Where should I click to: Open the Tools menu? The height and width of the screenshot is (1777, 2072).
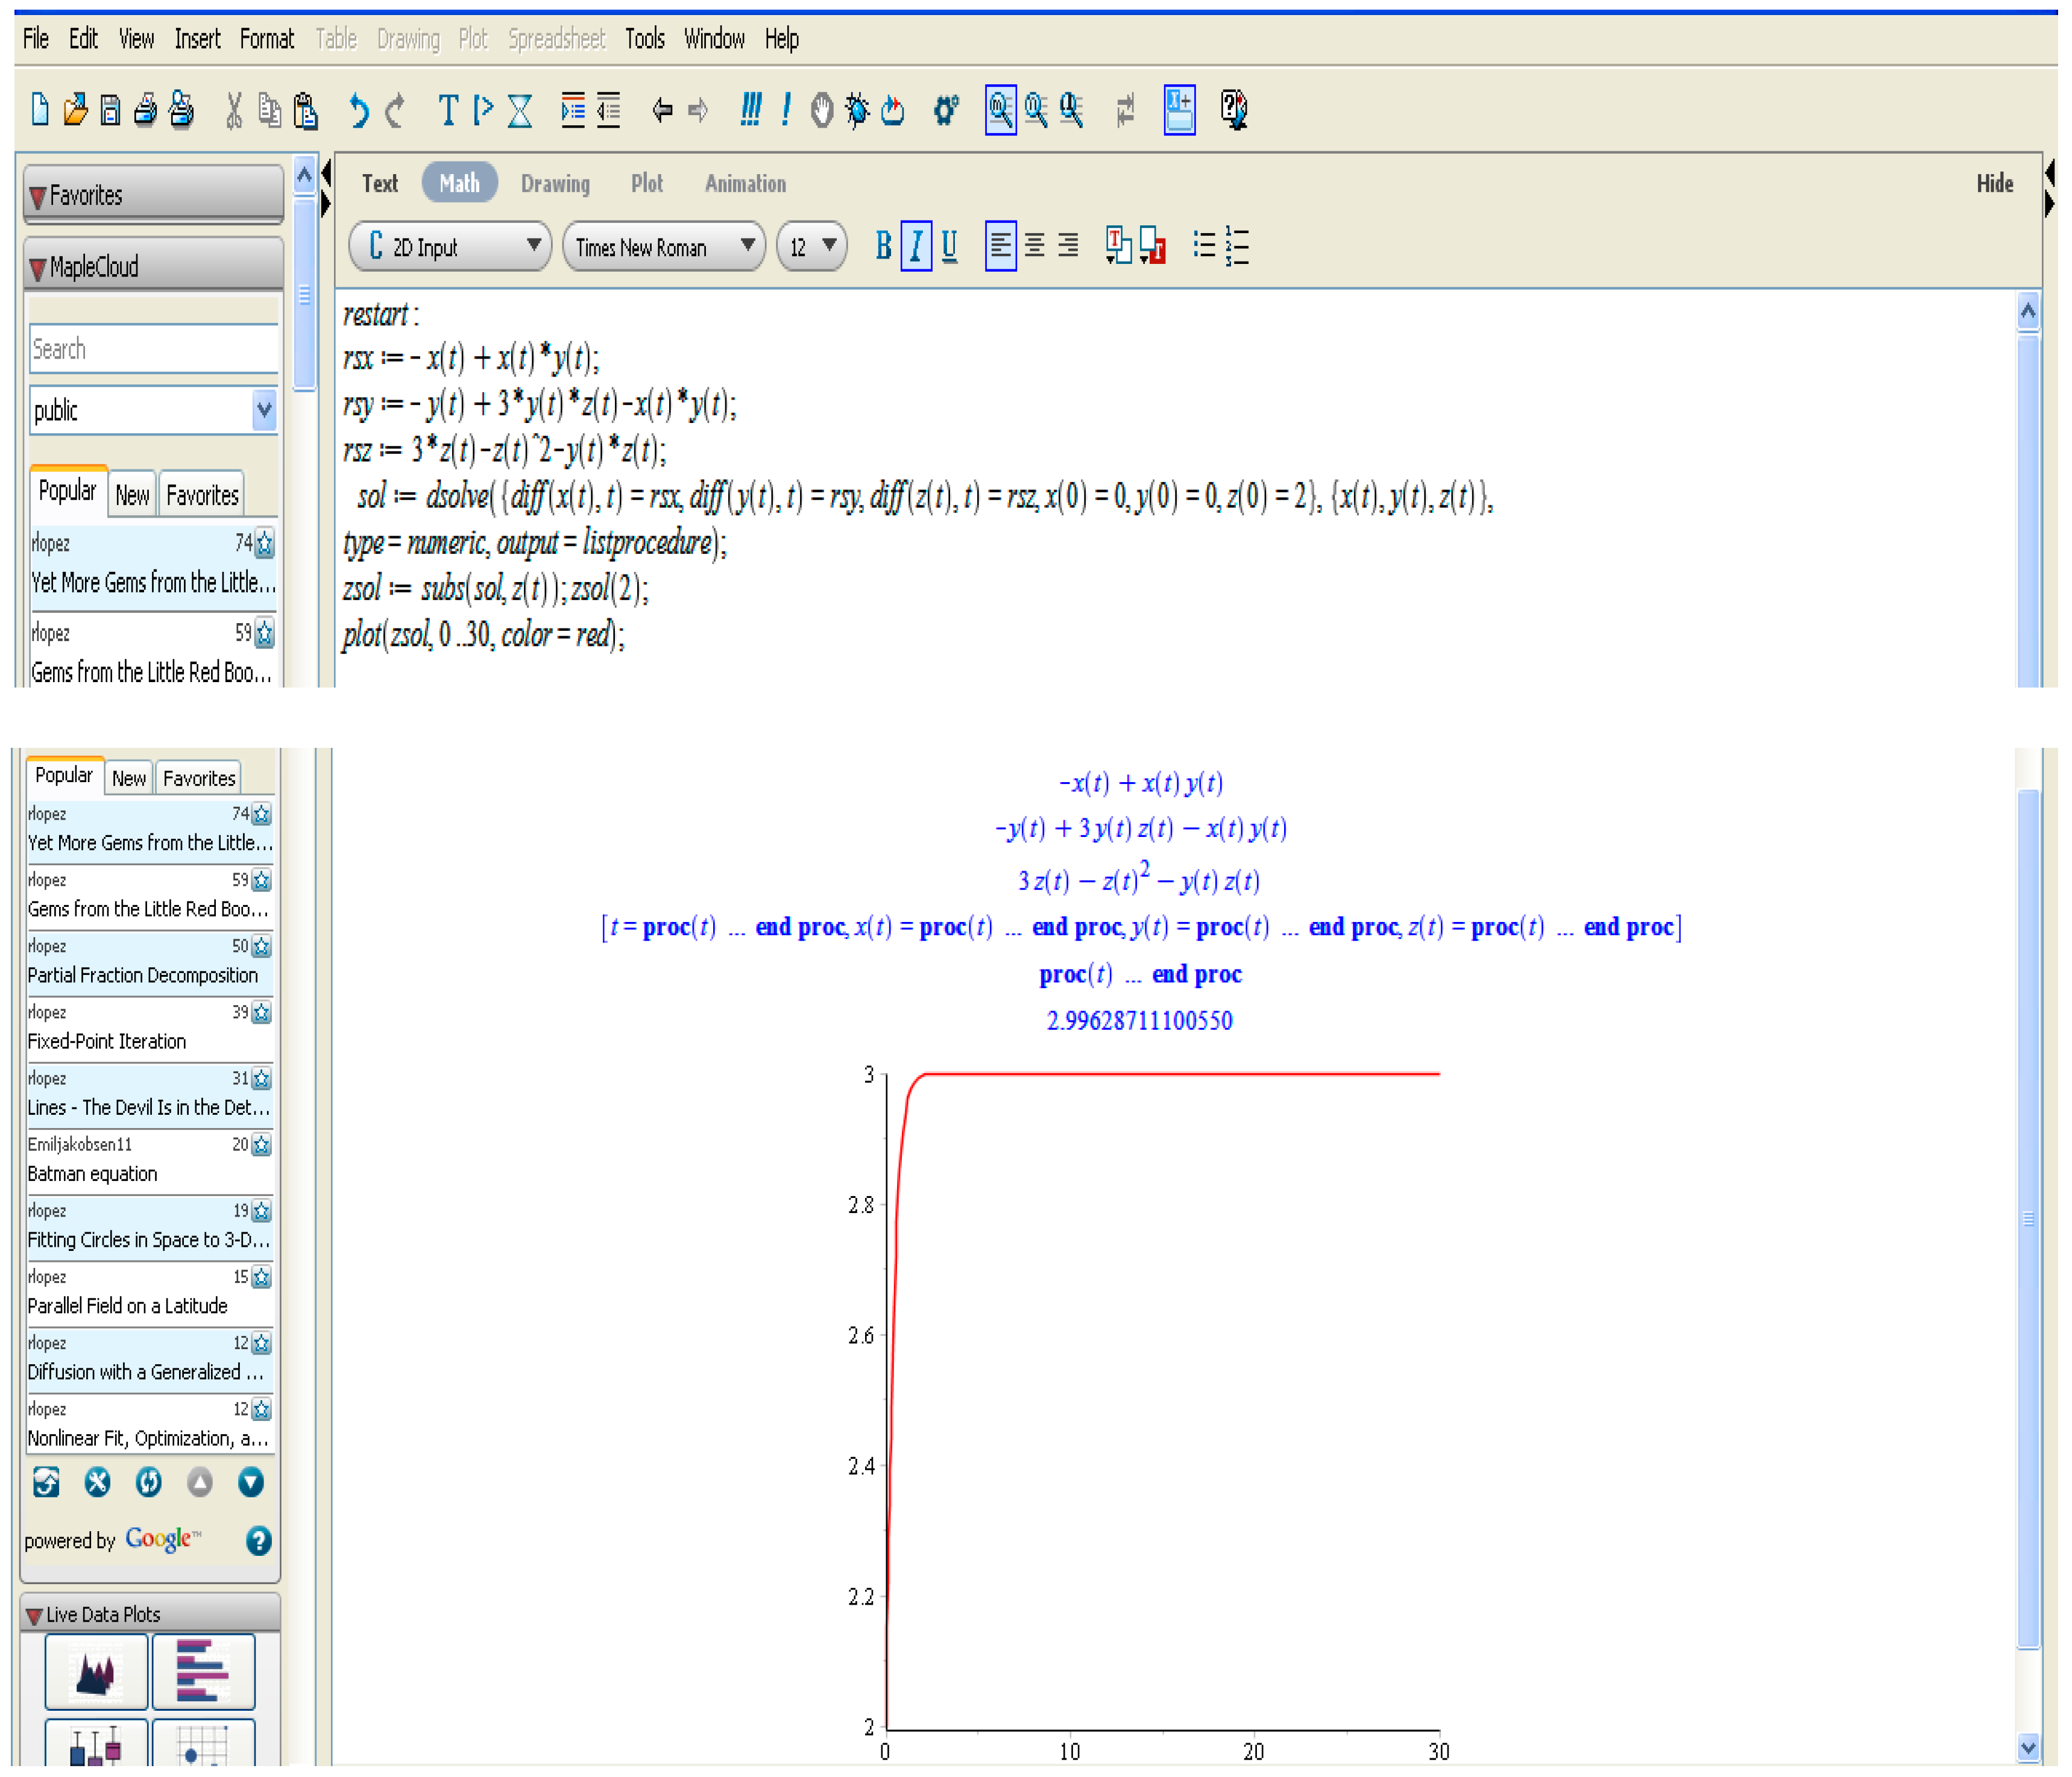click(644, 39)
